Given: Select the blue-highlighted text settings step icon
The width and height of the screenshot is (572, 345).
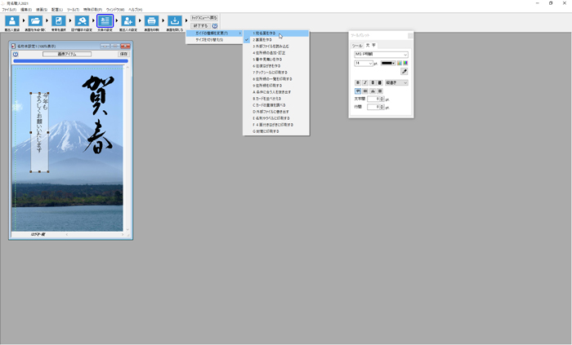Looking at the screenshot, I should (105, 21).
